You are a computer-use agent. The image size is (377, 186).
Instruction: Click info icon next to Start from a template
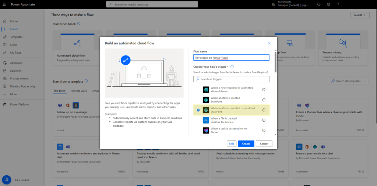pos(86,81)
